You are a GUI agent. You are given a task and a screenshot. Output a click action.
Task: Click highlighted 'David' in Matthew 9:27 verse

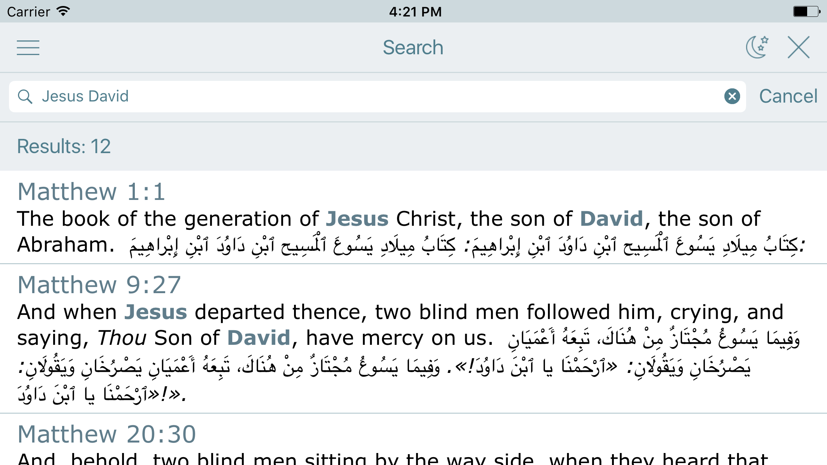(259, 338)
